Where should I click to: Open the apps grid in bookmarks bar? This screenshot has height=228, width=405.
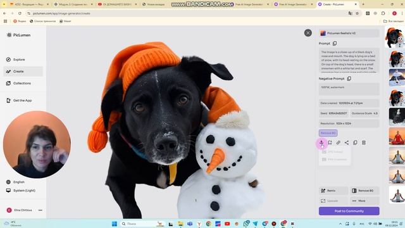tap(6, 21)
